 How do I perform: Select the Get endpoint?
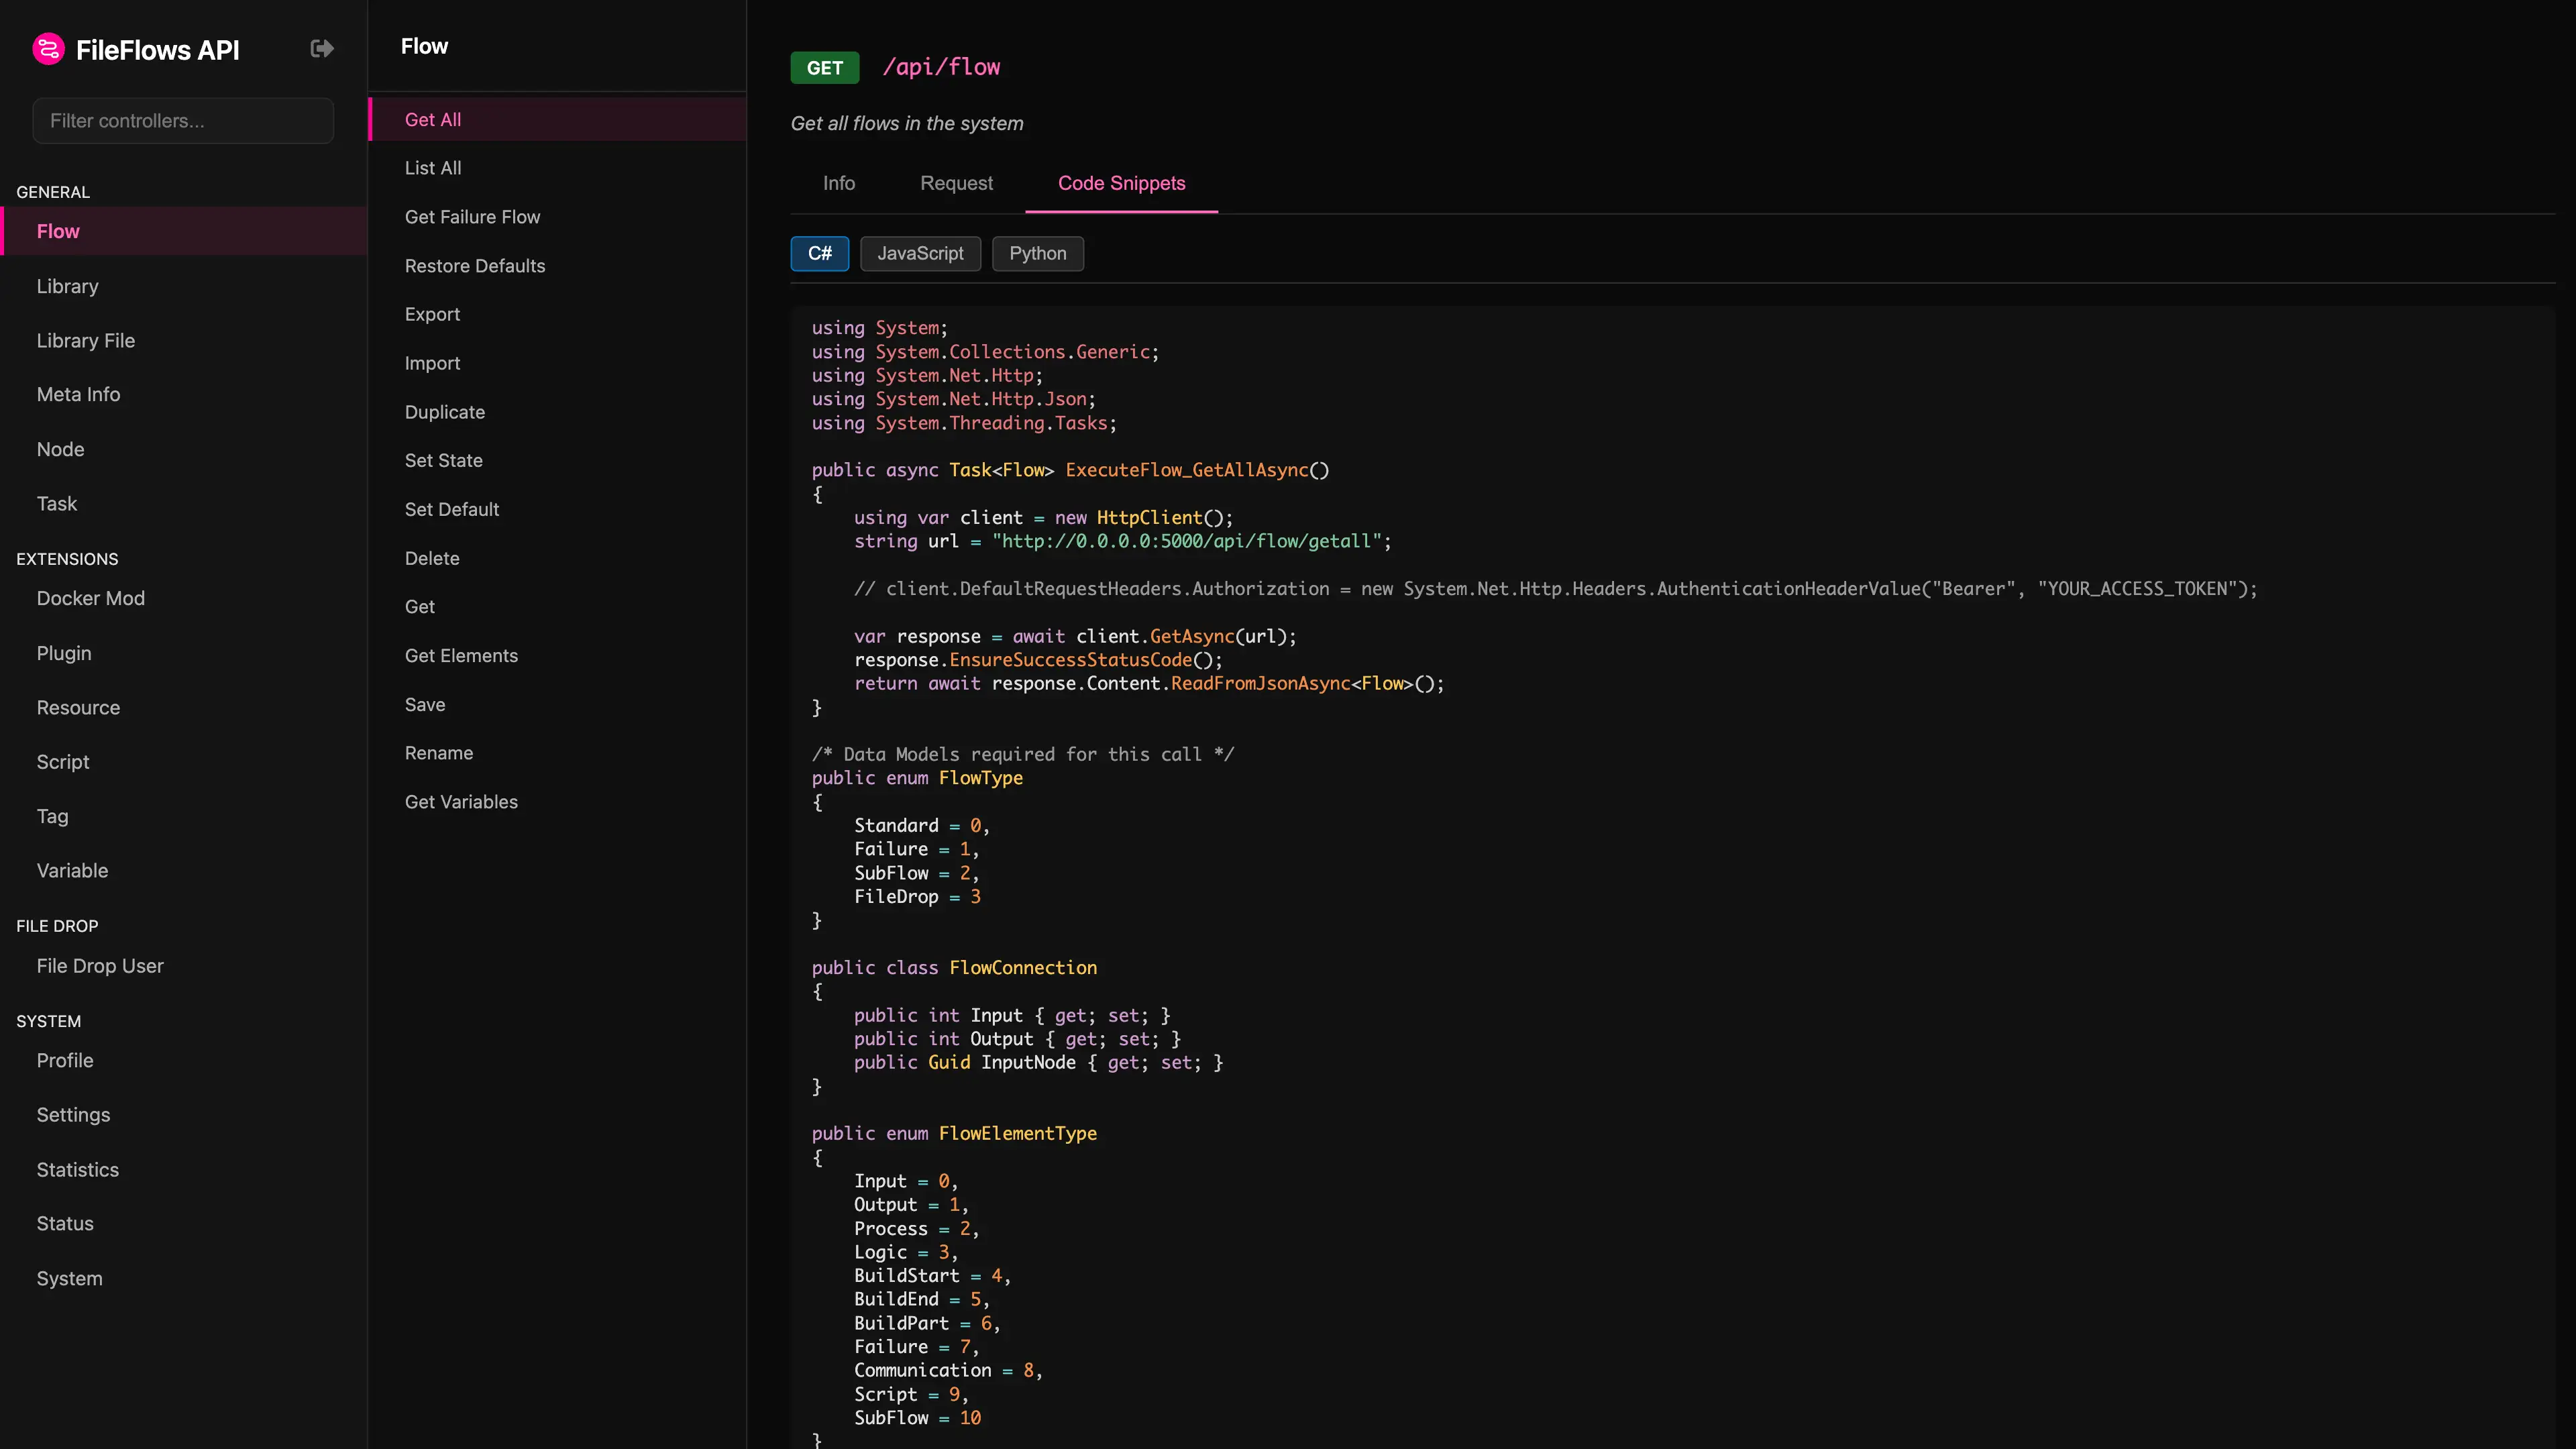(557, 606)
